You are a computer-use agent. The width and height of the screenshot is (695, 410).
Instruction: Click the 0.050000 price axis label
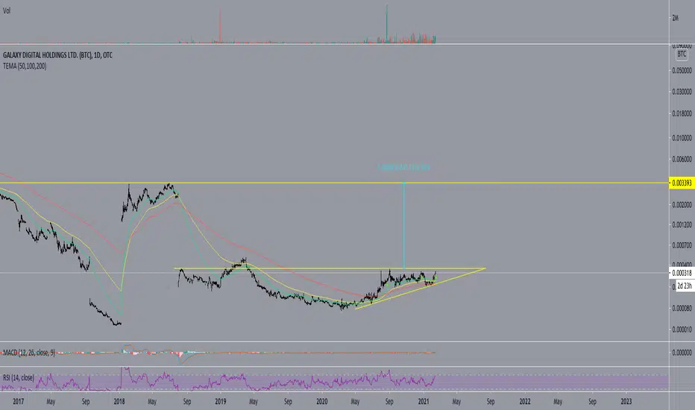click(682, 71)
